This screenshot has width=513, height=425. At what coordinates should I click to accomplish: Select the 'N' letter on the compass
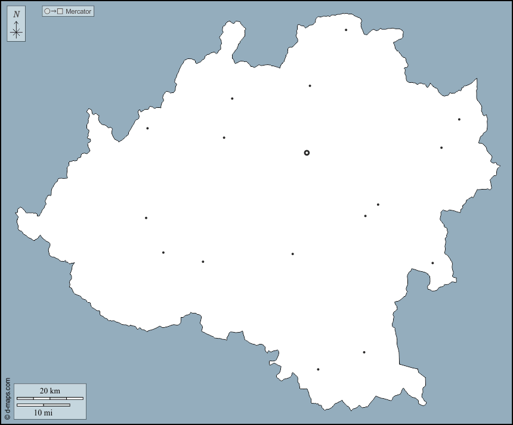tap(16, 14)
